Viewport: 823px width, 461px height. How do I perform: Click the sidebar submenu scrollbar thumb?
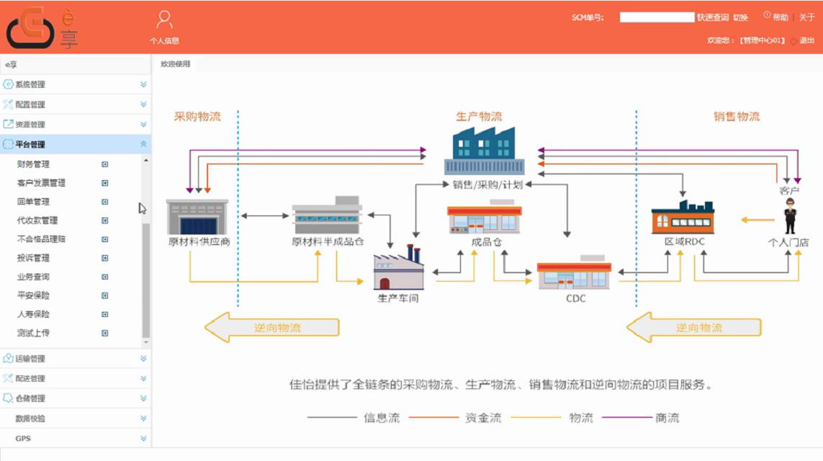(x=146, y=279)
